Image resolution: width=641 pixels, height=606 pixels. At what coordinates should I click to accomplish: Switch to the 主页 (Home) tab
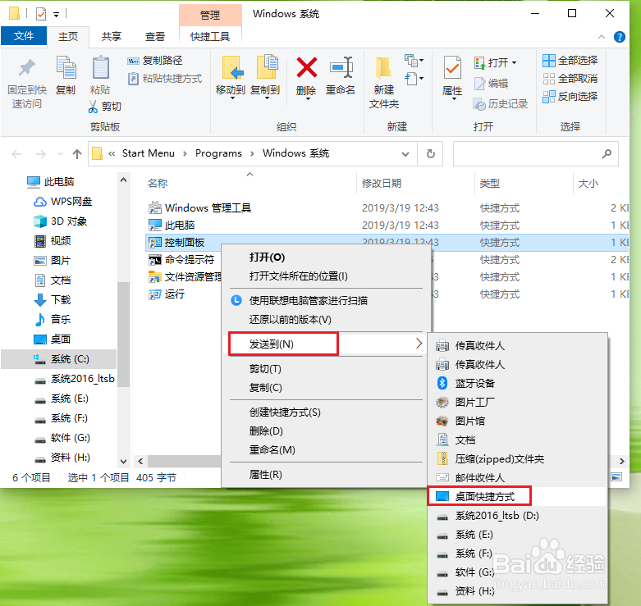click(68, 37)
